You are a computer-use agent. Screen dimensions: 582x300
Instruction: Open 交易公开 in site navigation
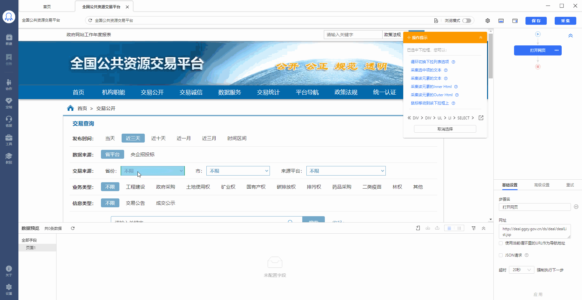pos(152,92)
